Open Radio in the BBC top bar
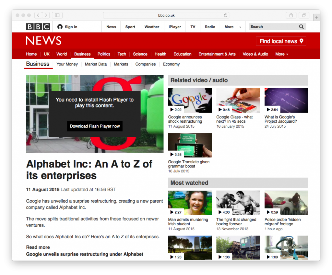Screen dimensions: 332x275 coord(210,27)
